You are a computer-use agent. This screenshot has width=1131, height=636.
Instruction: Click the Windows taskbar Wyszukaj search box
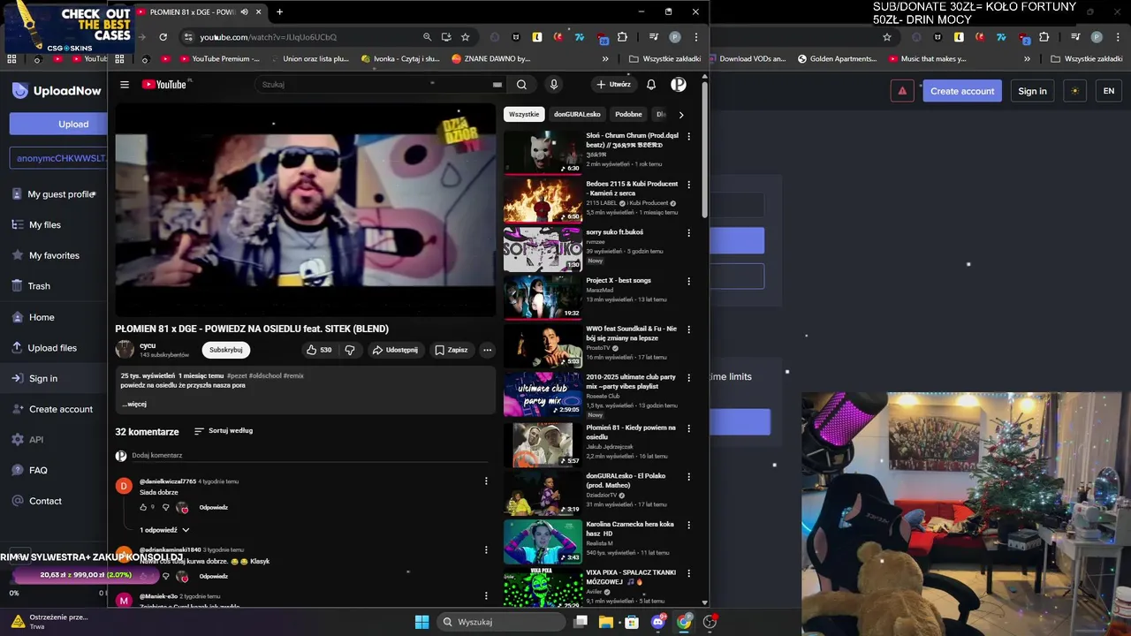501,622
